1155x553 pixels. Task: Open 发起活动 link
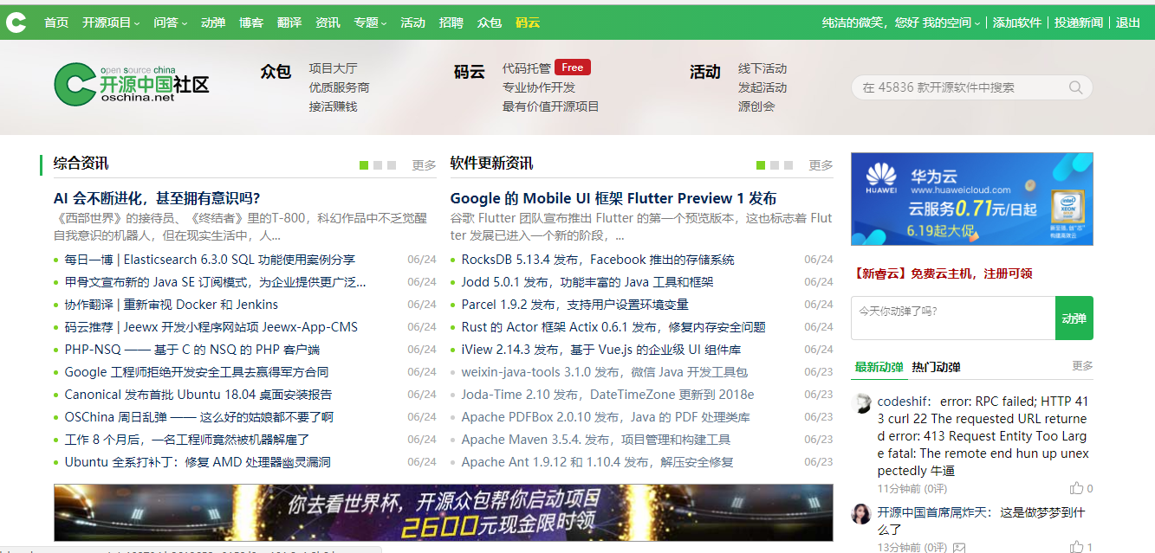coord(762,87)
